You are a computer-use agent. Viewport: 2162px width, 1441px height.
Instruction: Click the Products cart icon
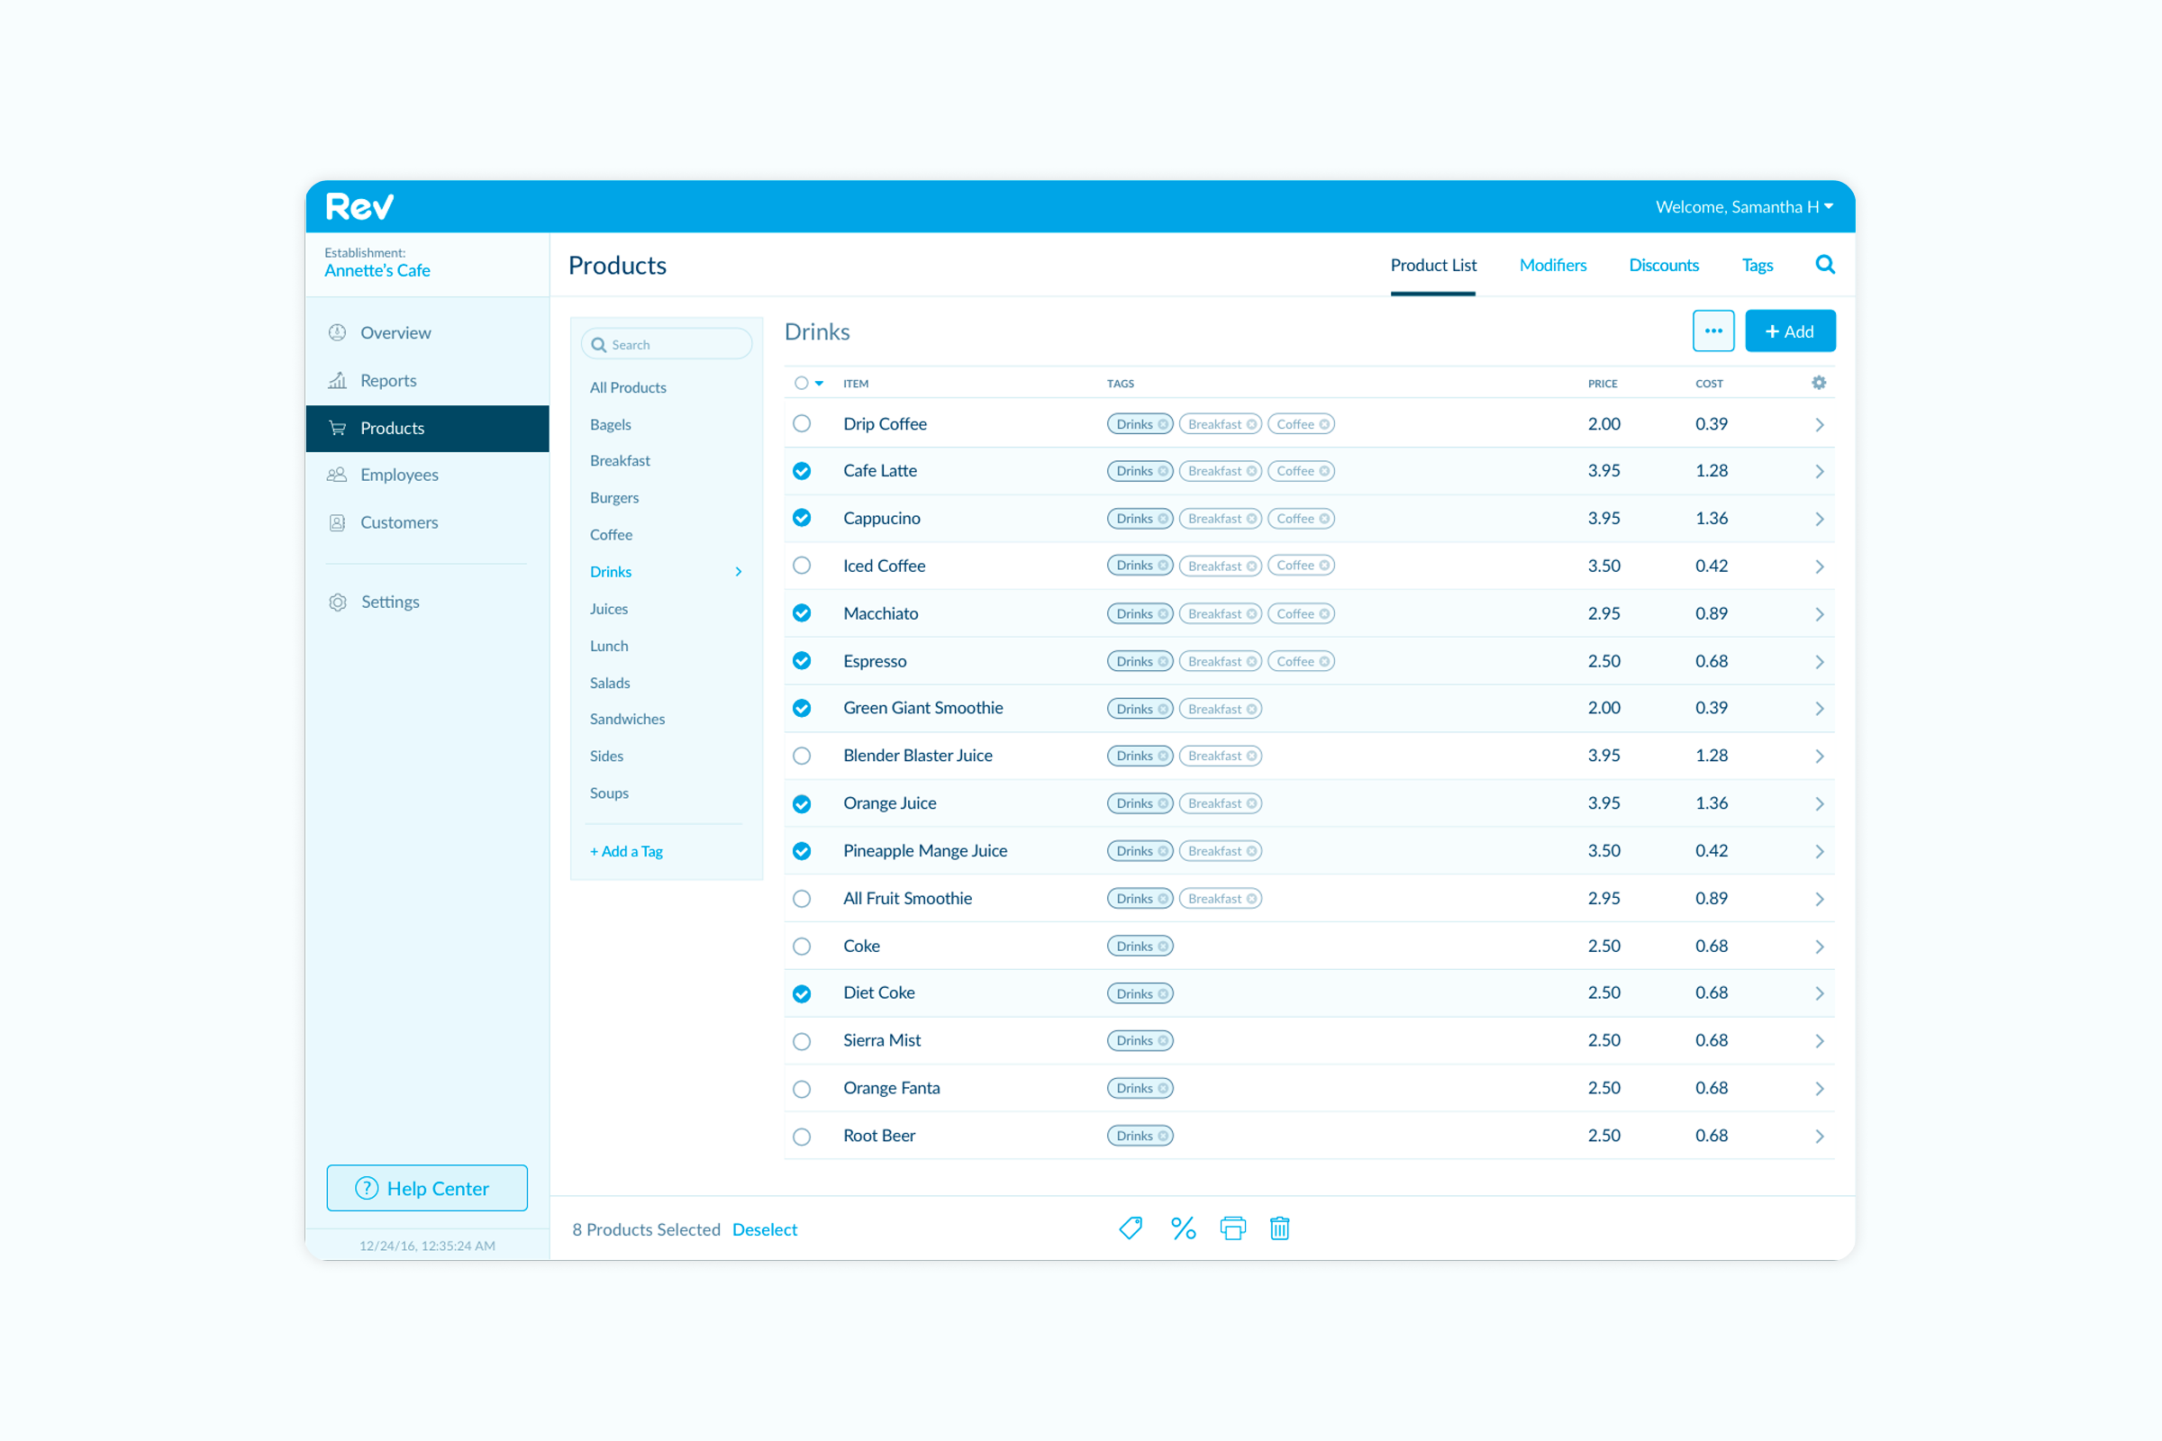click(337, 429)
